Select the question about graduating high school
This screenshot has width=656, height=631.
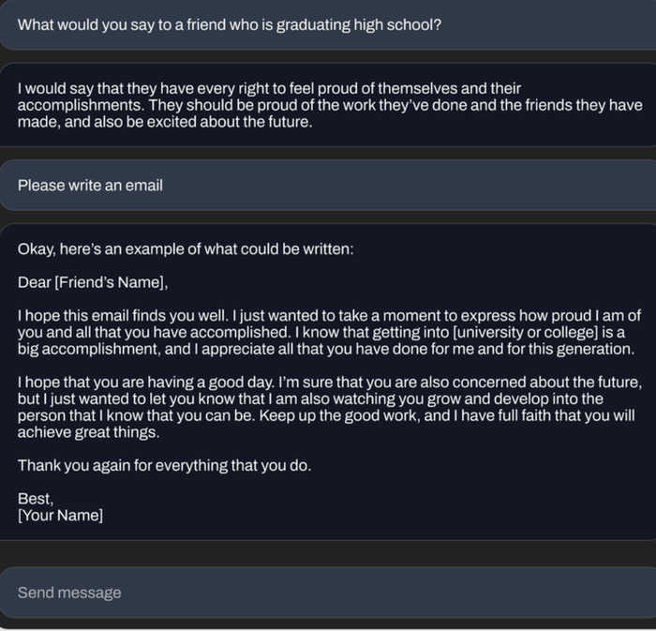[230, 24]
